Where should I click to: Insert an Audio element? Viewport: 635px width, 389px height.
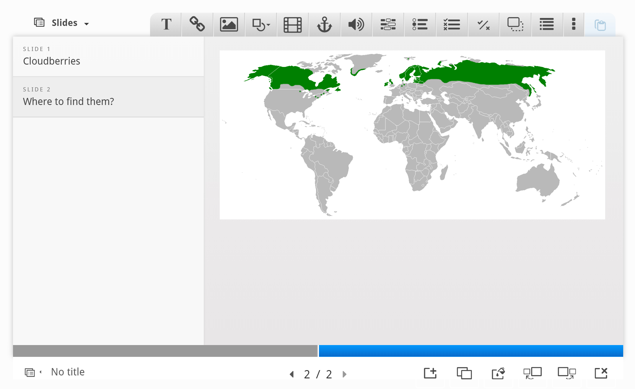tap(356, 24)
